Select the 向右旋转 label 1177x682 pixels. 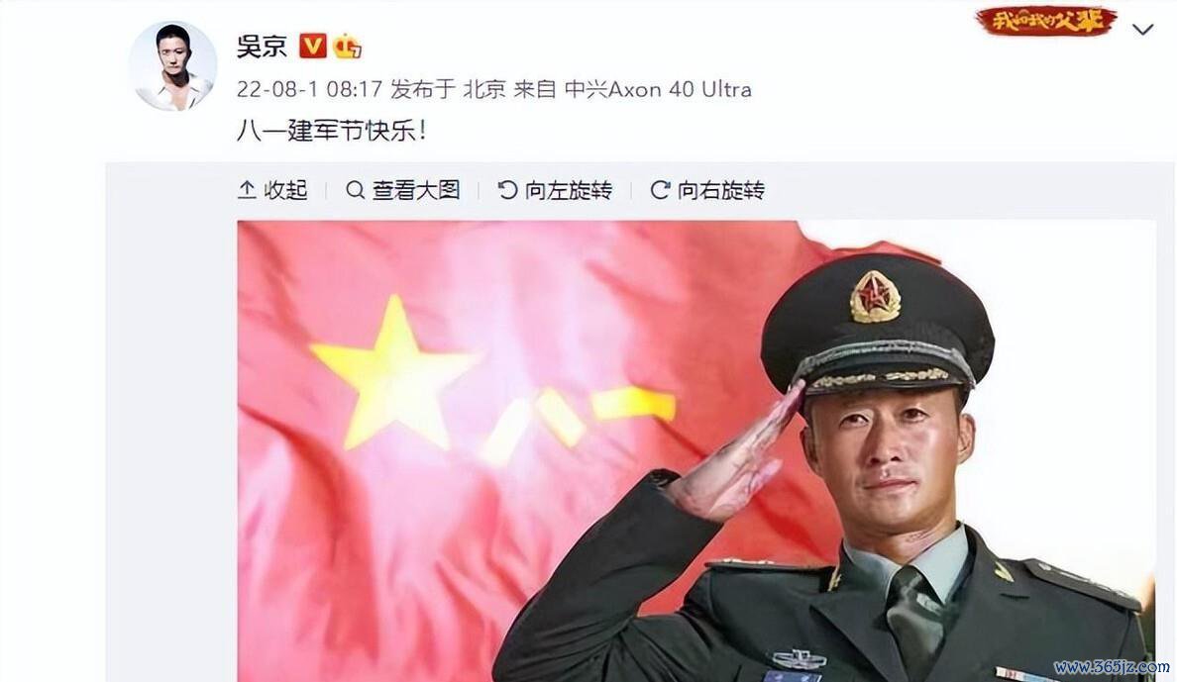[x=720, y=190]
